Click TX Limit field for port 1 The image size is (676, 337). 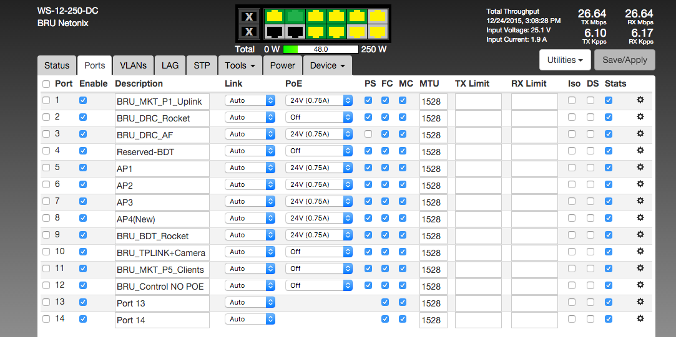pos(478,102)
